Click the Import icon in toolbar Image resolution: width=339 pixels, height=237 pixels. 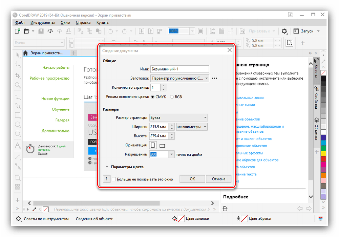click(x=142, y=31)
